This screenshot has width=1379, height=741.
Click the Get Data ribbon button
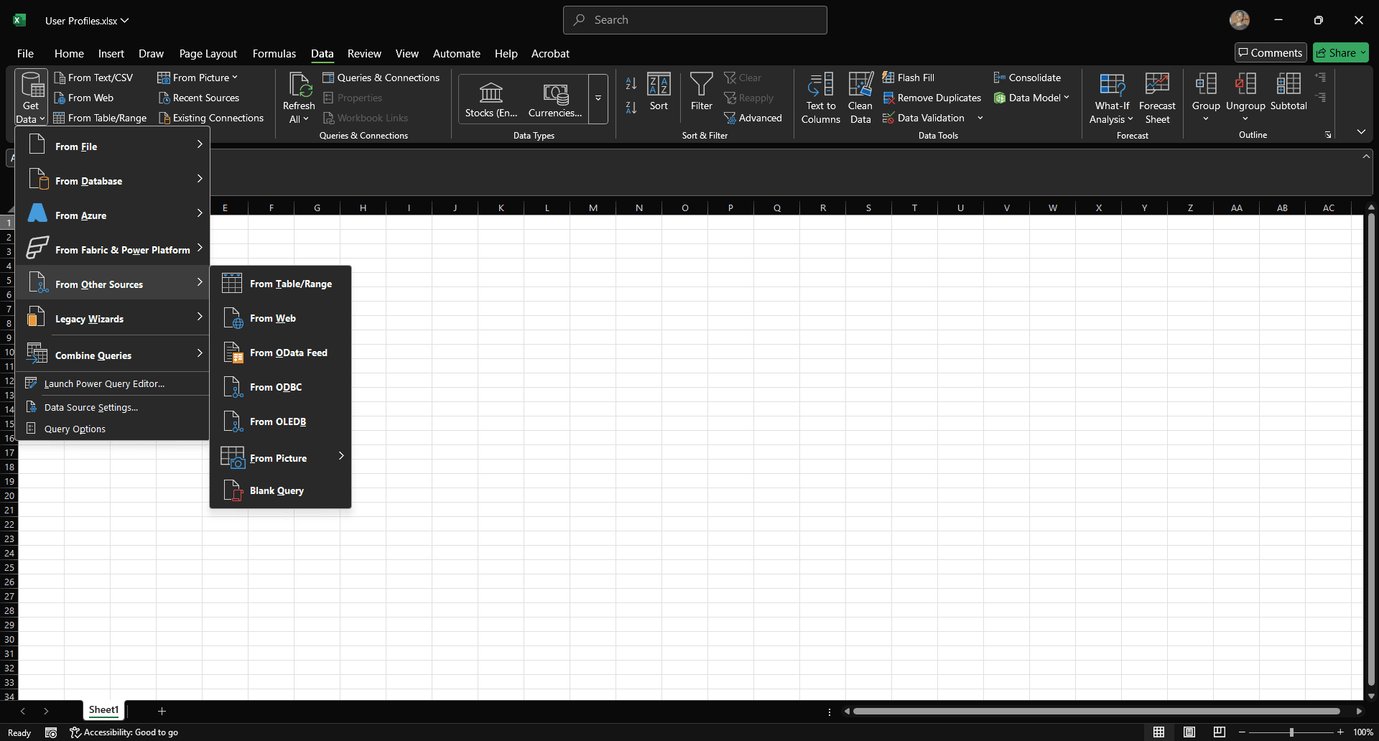point(31,97)
